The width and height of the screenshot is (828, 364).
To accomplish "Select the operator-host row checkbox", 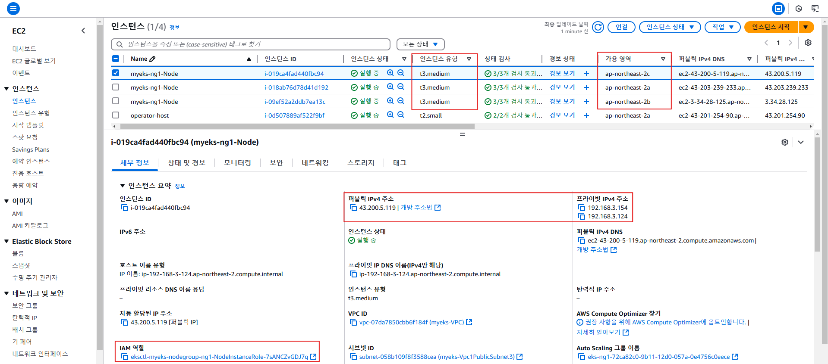I will pos(116,115).
